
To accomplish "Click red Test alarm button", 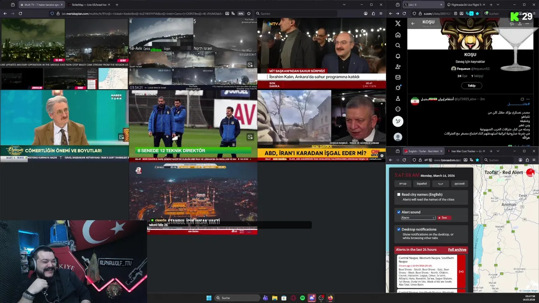I will (444, 218).
